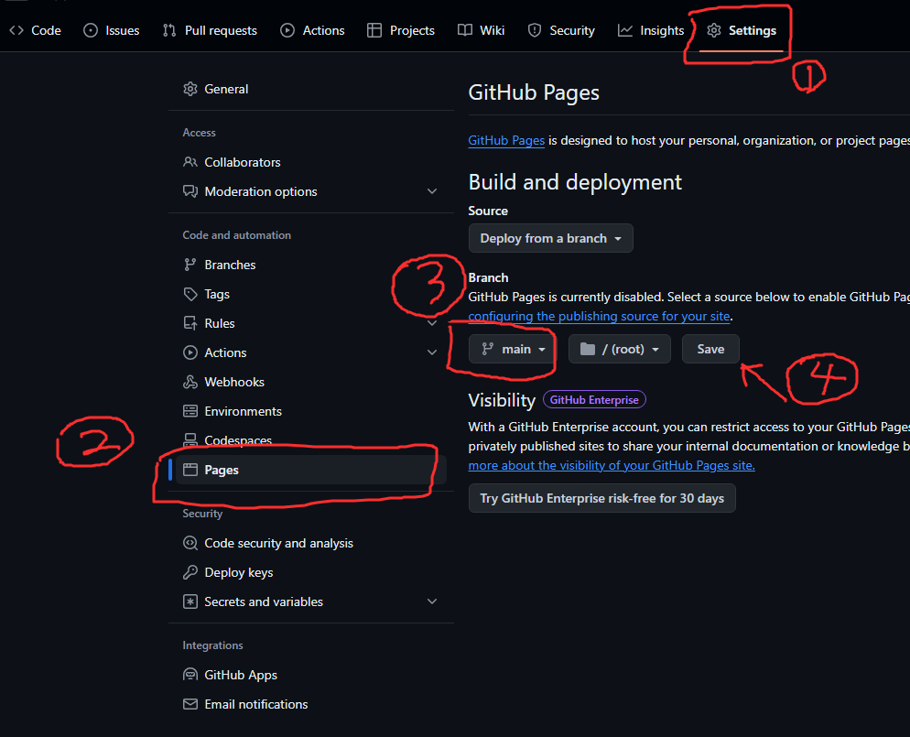
Task: Click the Deploy keys key icon
Action: tap(190, 572)
